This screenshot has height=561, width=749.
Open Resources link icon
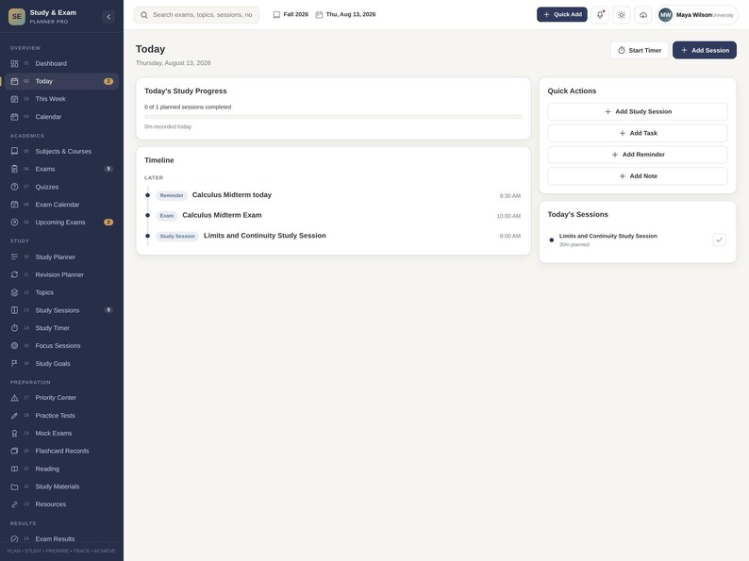(14, 504)
